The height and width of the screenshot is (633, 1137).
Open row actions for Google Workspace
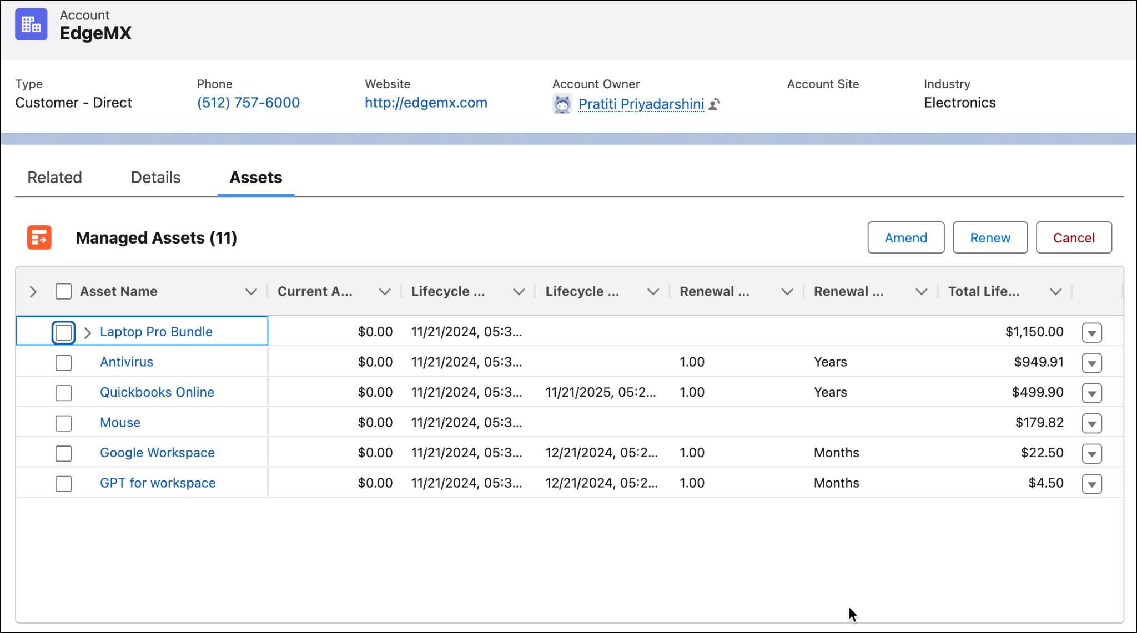tap(1091, 453)
